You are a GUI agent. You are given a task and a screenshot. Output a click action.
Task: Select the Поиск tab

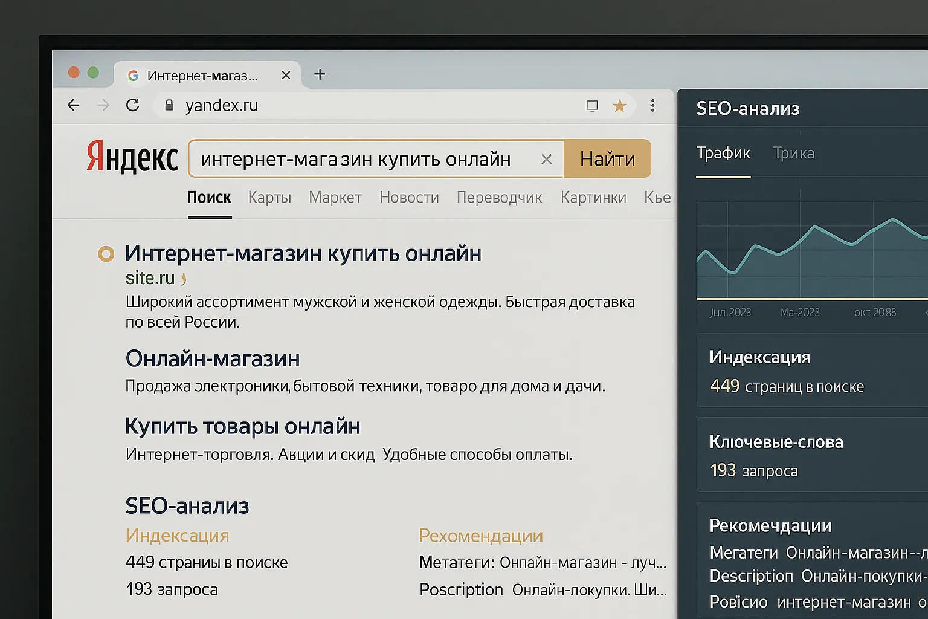coord(209,198)
